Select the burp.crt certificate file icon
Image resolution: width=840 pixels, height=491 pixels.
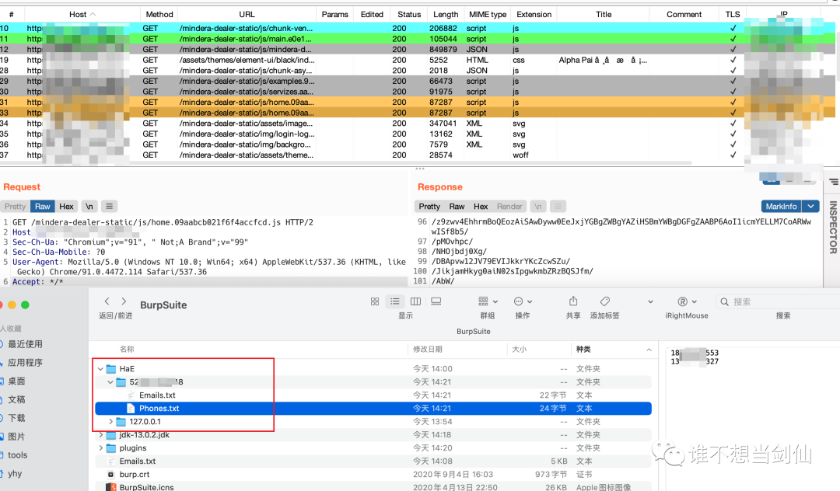point(111,475)
